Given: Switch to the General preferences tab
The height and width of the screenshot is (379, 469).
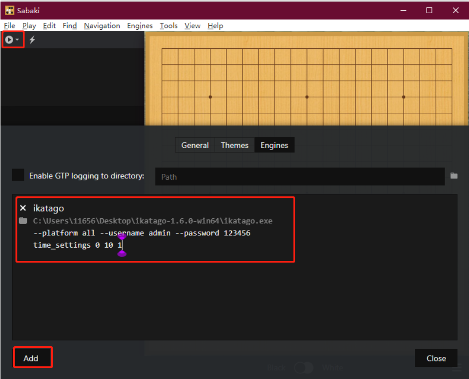Looking at the screenshot, I should click(x=195, y=145).
